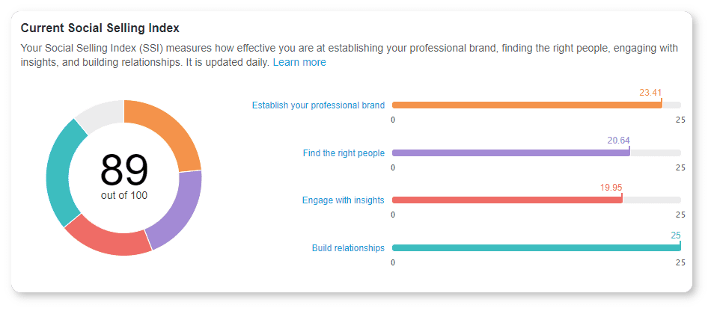Open the Find the right people link
The height and width of the screenshot is (311, 711).
click(344, 153)
